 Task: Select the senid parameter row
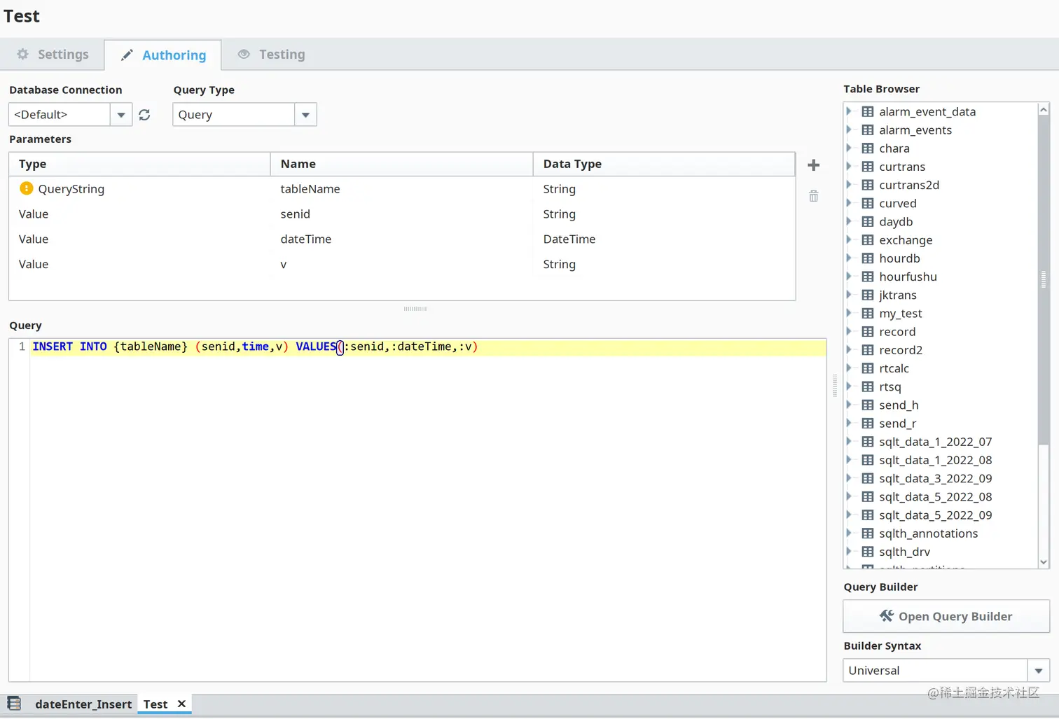tap(295, 214)
